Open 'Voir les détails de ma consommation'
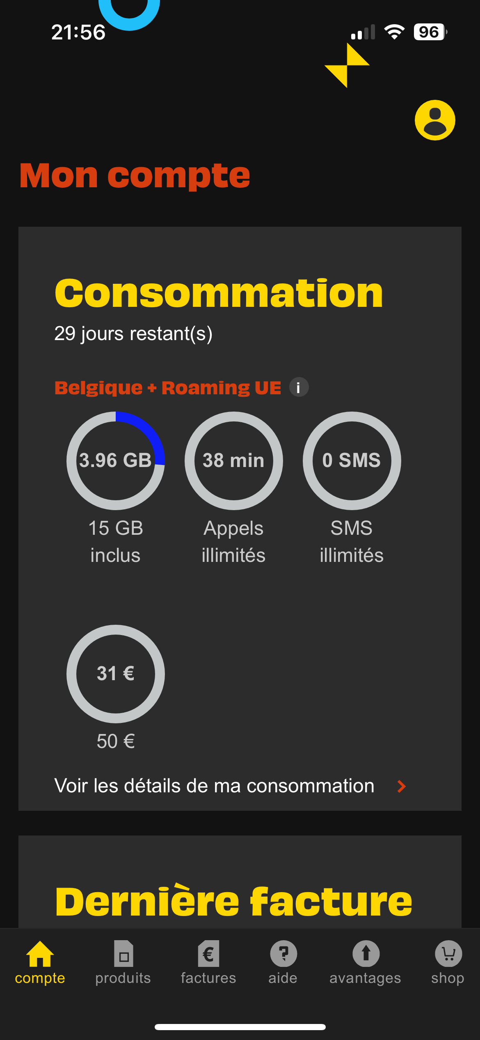 click(214, 786)
